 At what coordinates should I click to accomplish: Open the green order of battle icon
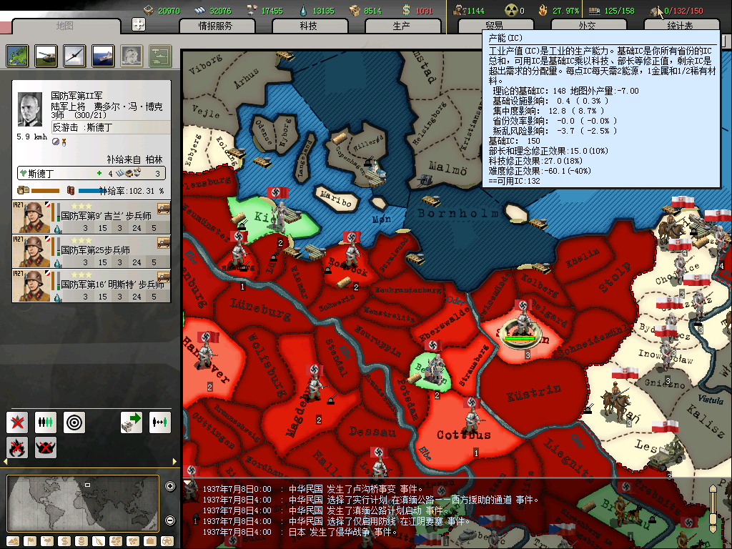tap(160, 56)
